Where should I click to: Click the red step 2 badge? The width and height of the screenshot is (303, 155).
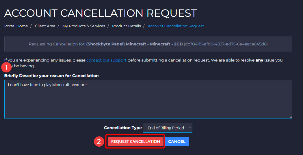pyautogui.click(x=99, y=142)
